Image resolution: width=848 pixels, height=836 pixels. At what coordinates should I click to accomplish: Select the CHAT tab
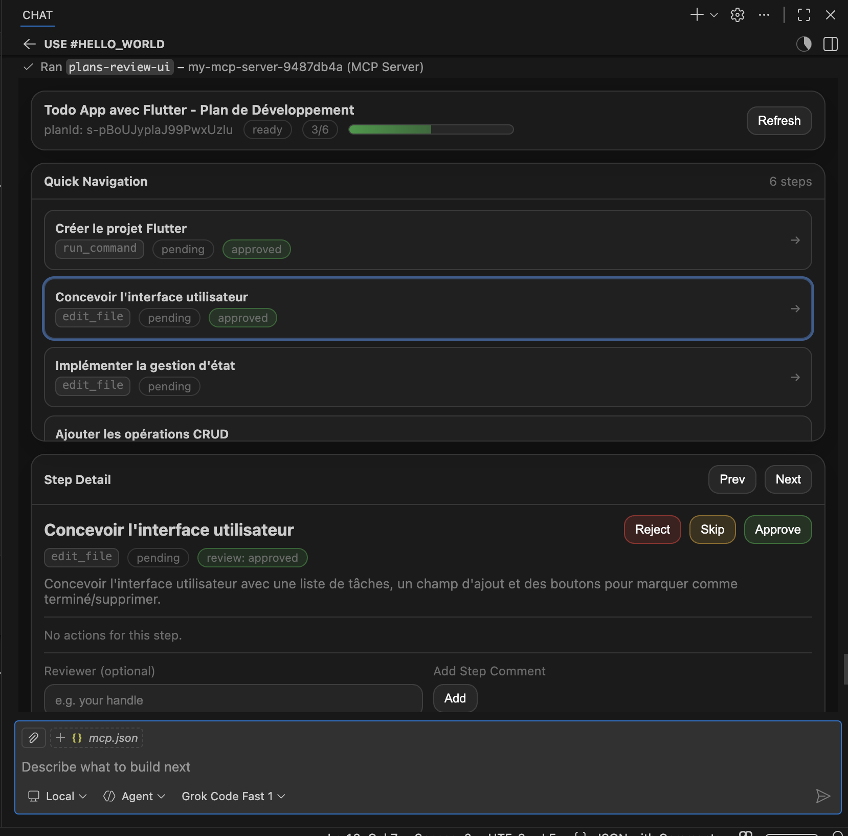point(38,15)
